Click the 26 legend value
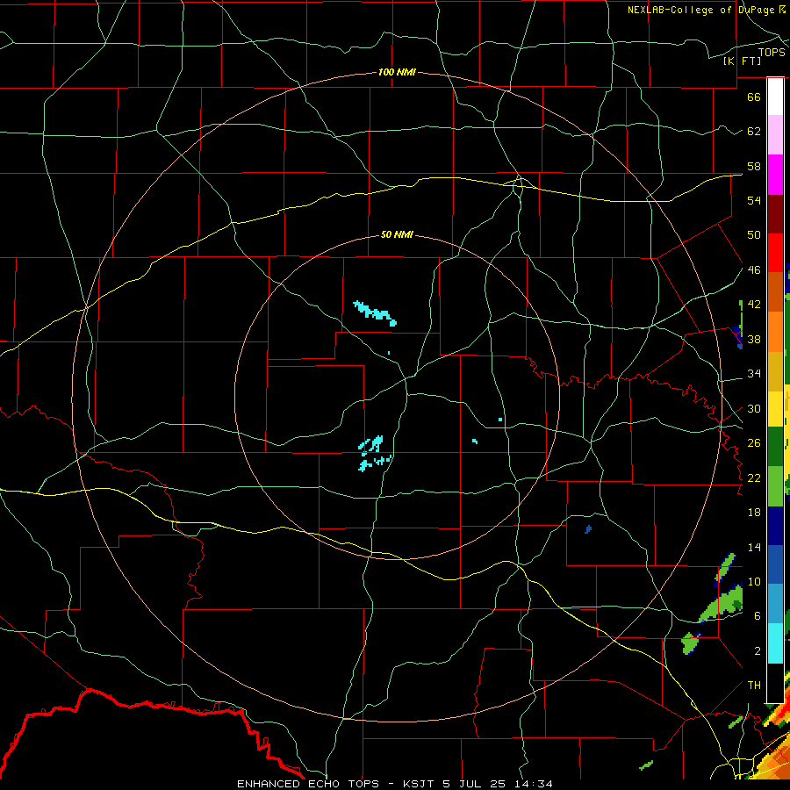The image size is (790, 790). pos(754,443)
